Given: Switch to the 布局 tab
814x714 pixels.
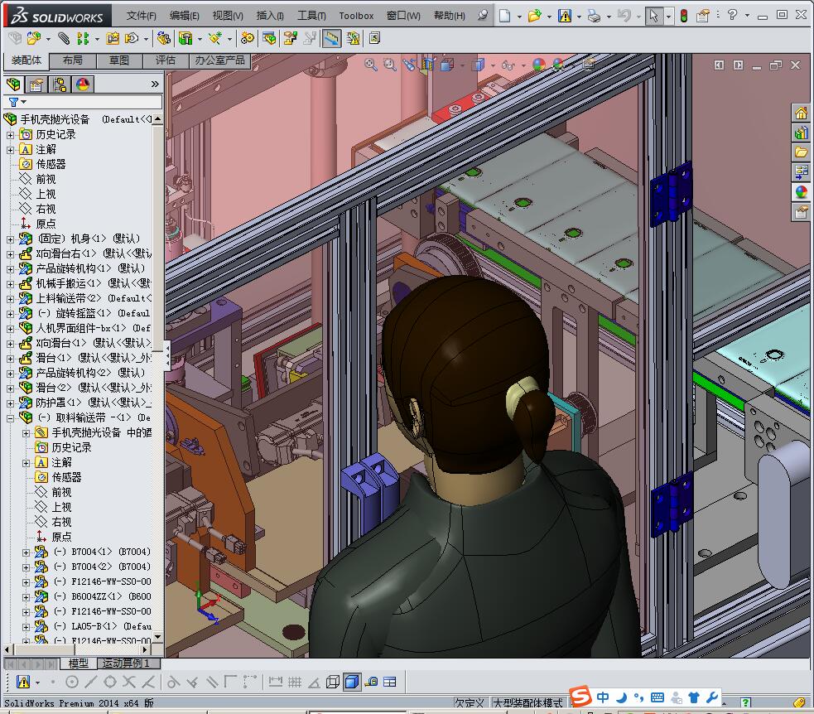Looking at the screenshot, I should 73,60.
